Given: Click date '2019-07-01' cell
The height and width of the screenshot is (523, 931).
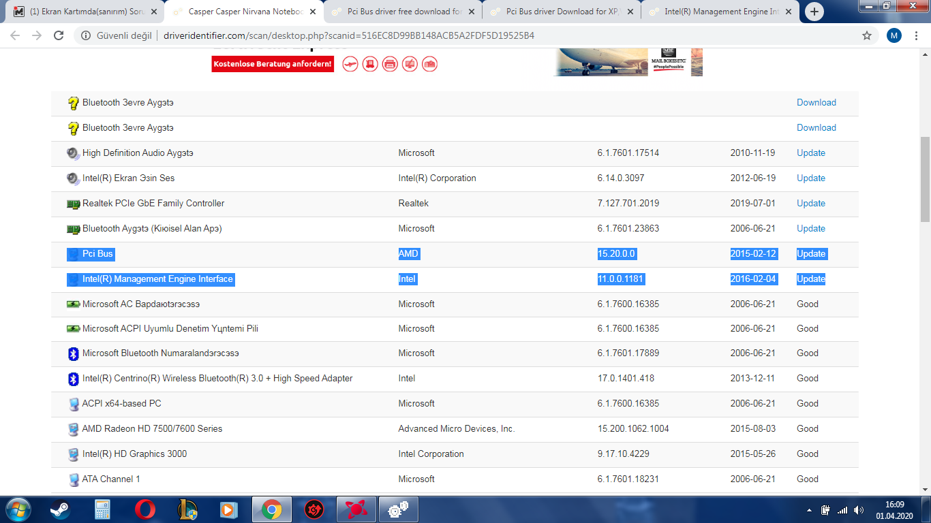Looking at the screenshot, I should (x=752, y=204).
